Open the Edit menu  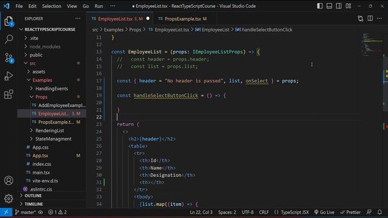32,6
